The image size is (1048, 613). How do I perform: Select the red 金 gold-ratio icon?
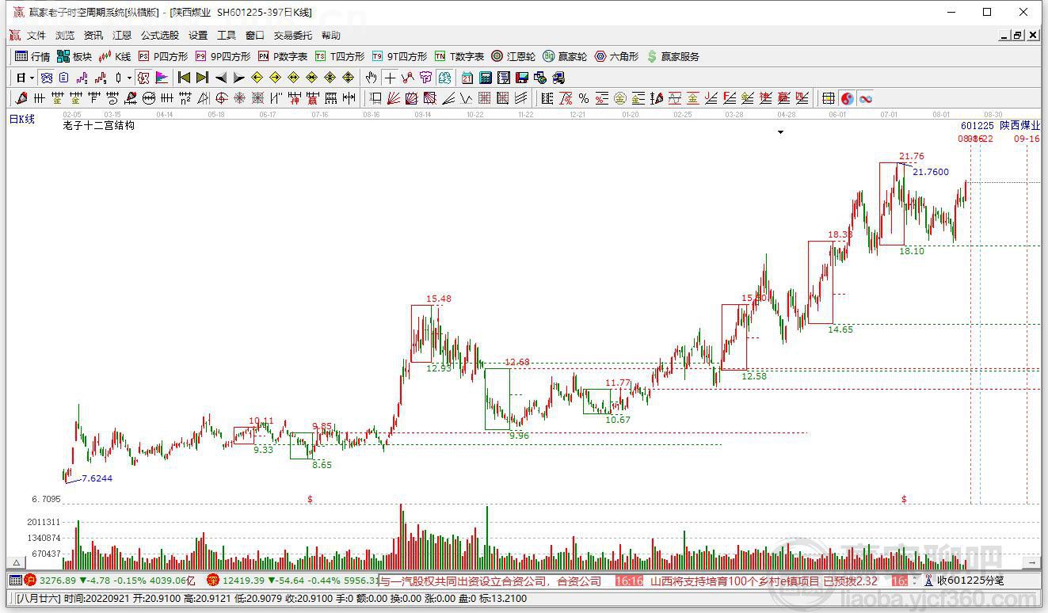(x=692, y=98)
